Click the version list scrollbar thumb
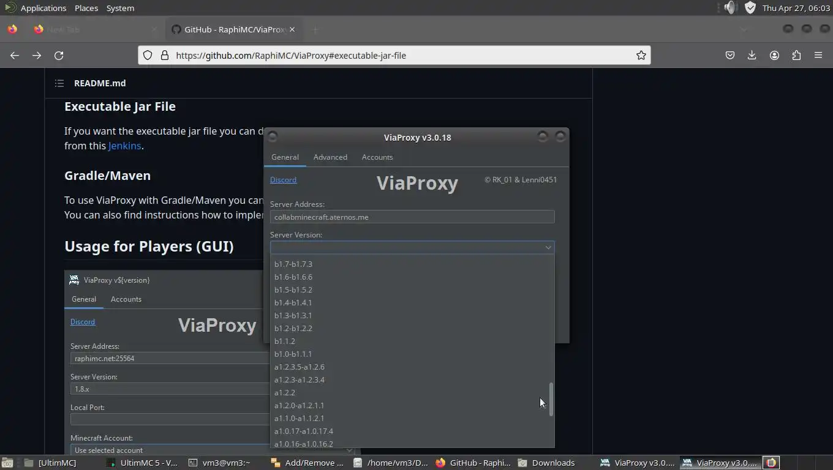Viewport: 833px width, 470px height. [x=551, y=400]
